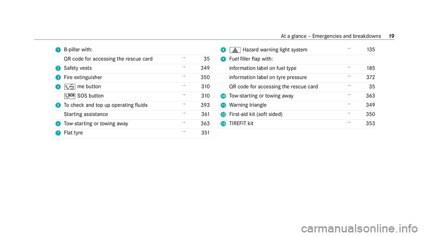This screenshot has width=425, height=236.
Task: Open page 135 for hazard warning lights
Action: click(x=371, y=50)
